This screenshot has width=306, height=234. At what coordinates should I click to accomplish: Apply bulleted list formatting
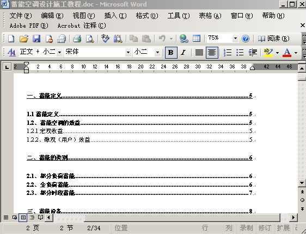point(240,52)
